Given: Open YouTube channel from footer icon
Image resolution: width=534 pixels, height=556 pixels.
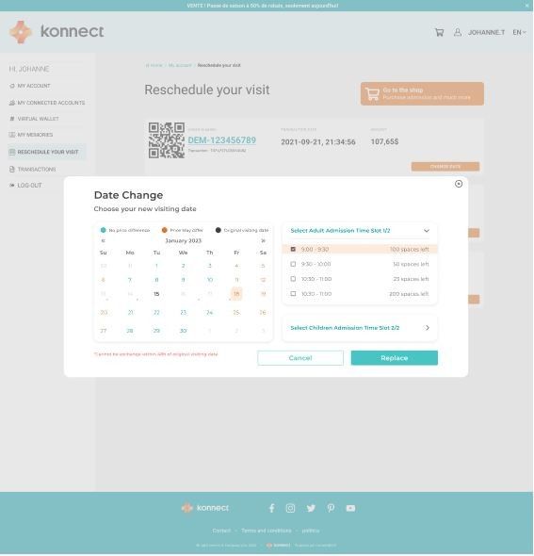Looking at the screenshot, I should point(350,509).
